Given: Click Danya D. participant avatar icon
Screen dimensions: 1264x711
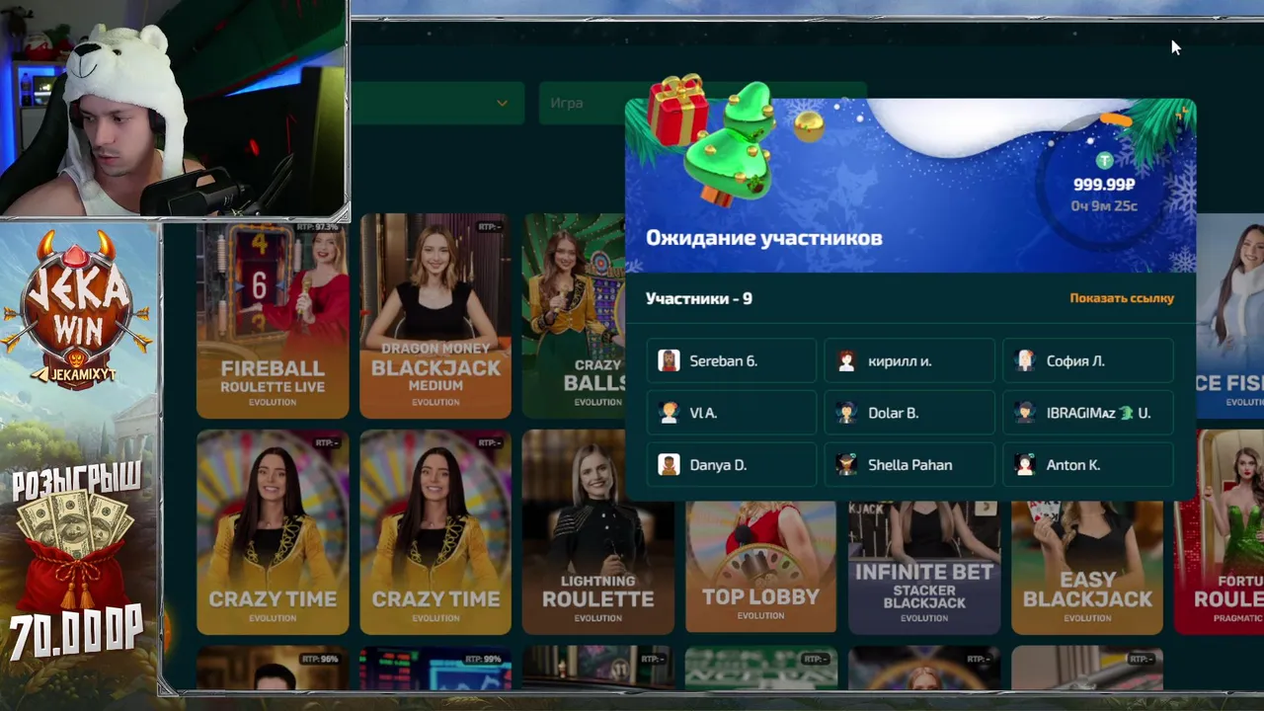Looking at the screenshot, I should coord(669,465).
